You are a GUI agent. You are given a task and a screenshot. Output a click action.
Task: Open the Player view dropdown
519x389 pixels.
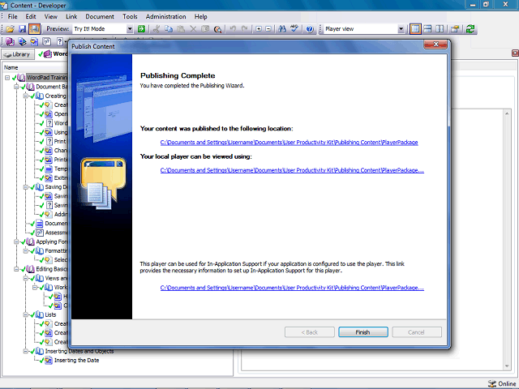coord(401,29)
